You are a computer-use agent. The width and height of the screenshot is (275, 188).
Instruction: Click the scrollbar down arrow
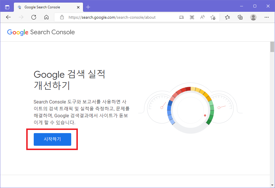click(272, 185)
